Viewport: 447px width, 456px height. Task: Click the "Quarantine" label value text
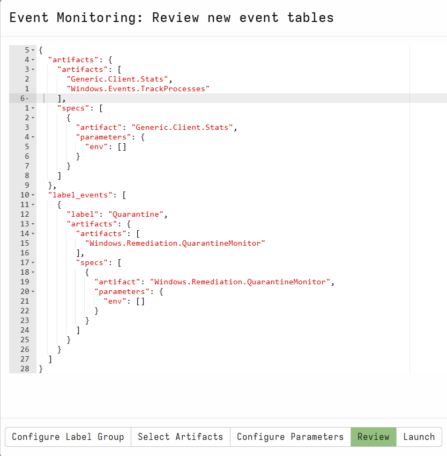click(x=136, y=215)
